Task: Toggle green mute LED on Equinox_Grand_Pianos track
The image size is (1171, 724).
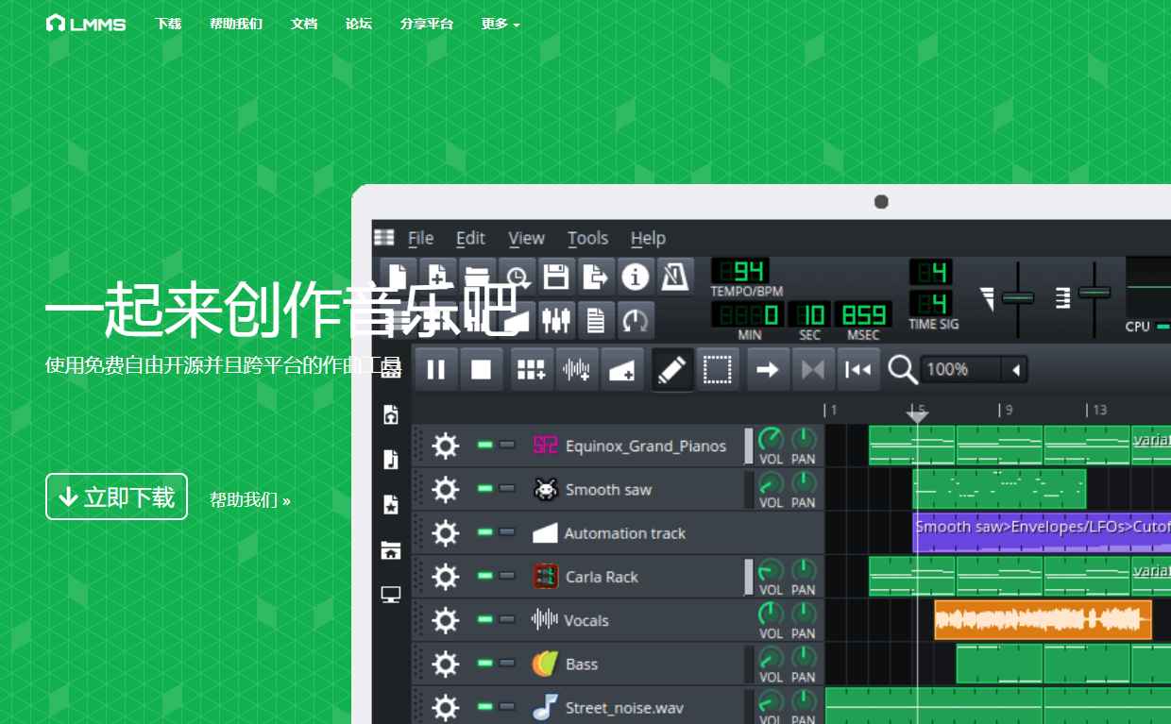Action: click(485, 446)
